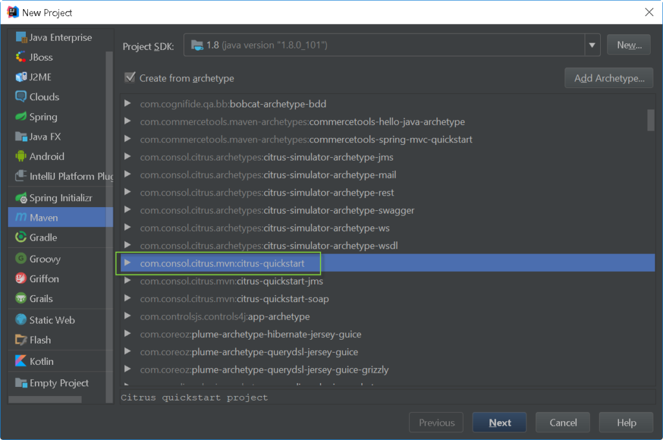Screen dimensions: 663x440
Task: Expand plume-archetype-hibernate-jersey-guice node
Action: coord(128,334)
